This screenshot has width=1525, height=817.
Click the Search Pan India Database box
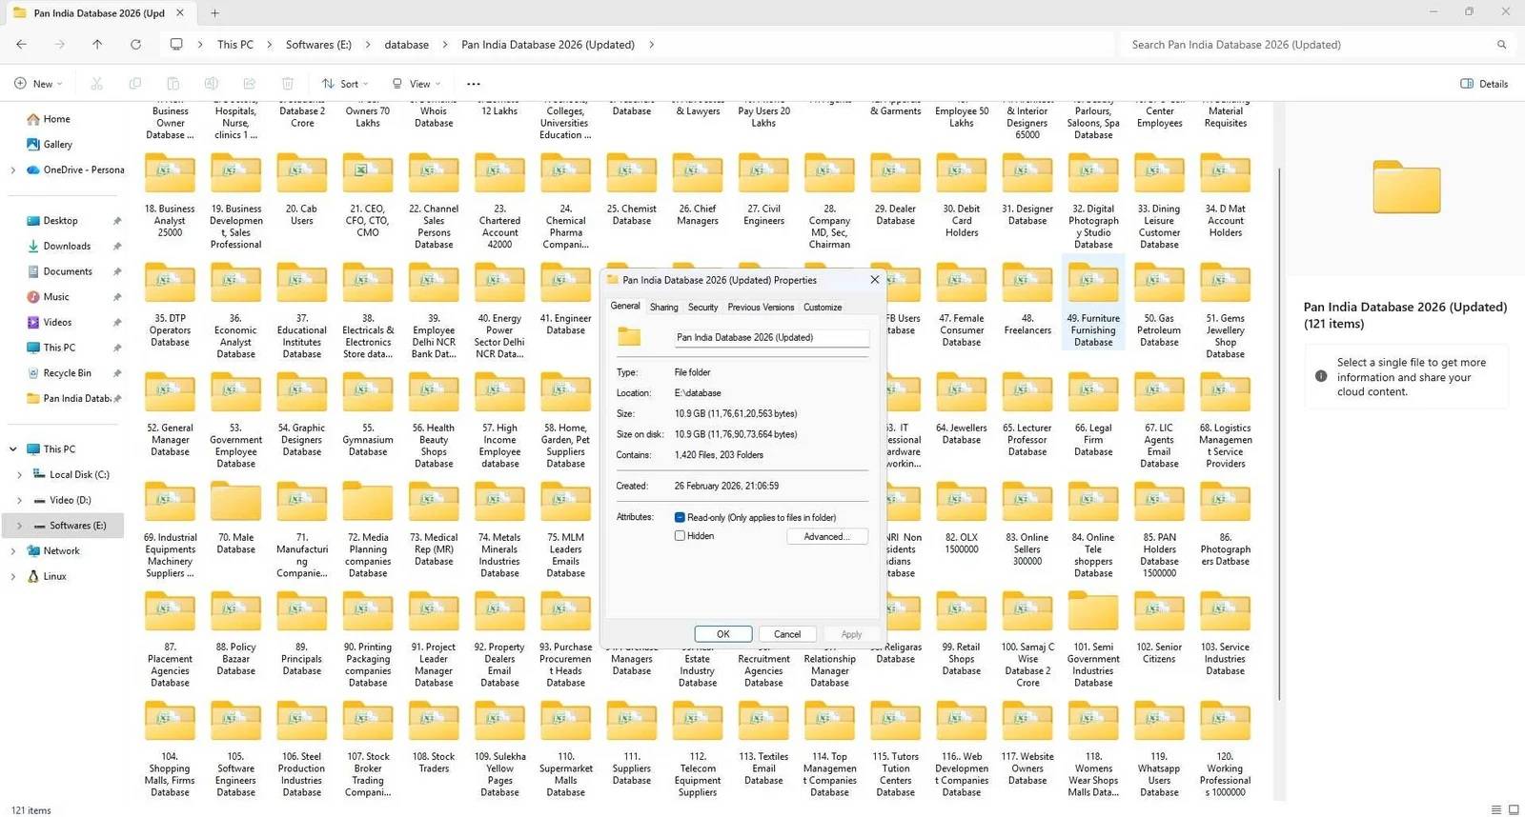coord(1315,45)
